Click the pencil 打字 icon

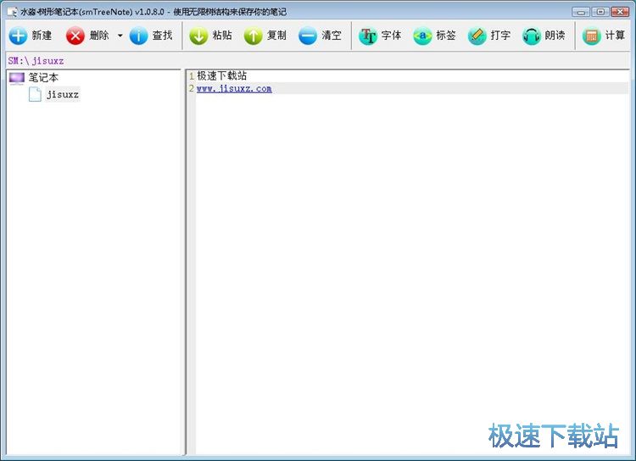[x=477, y=36]
